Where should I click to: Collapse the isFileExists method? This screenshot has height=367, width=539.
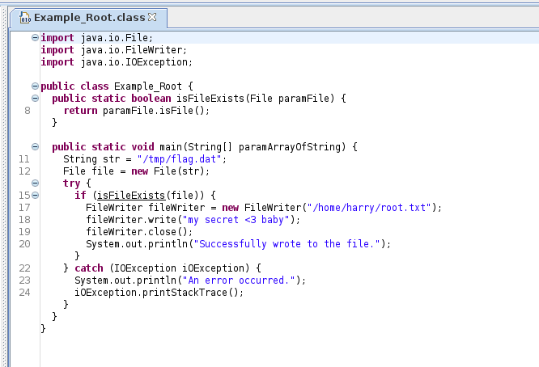point(35,98)
